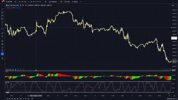The height and width of the screenshot is (100, 178).
Task: Select the brush drawing tool
Action: (x=2, y=22)
